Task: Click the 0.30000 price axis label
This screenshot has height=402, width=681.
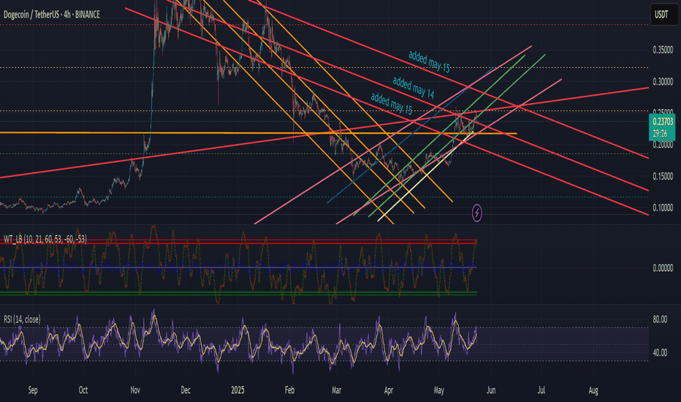Action: point(663,82)
